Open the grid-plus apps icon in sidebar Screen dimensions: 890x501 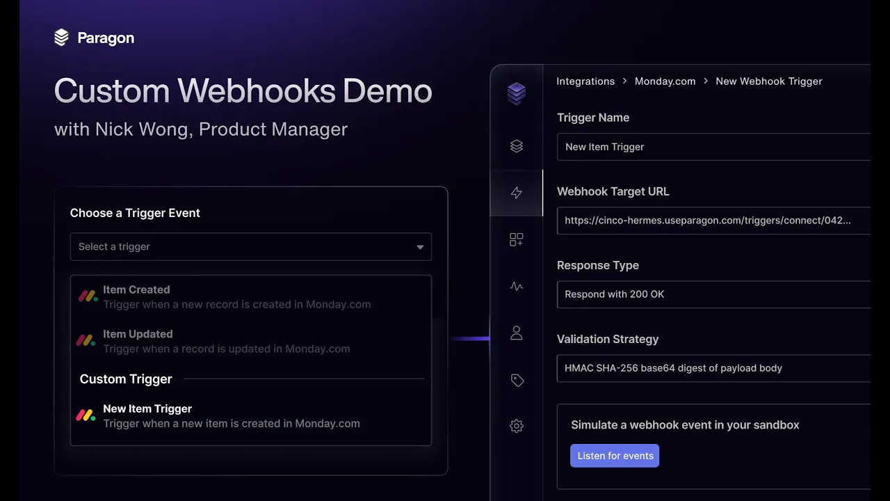(x=517, y=239)
